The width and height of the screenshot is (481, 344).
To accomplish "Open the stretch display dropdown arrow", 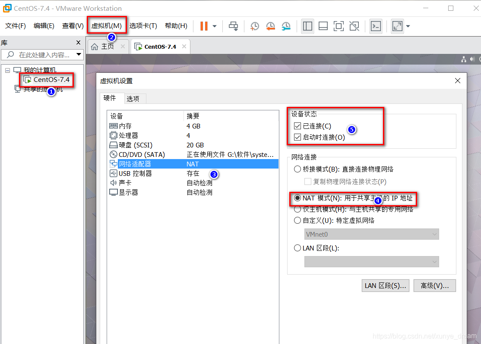I will [x=408, y=26].
